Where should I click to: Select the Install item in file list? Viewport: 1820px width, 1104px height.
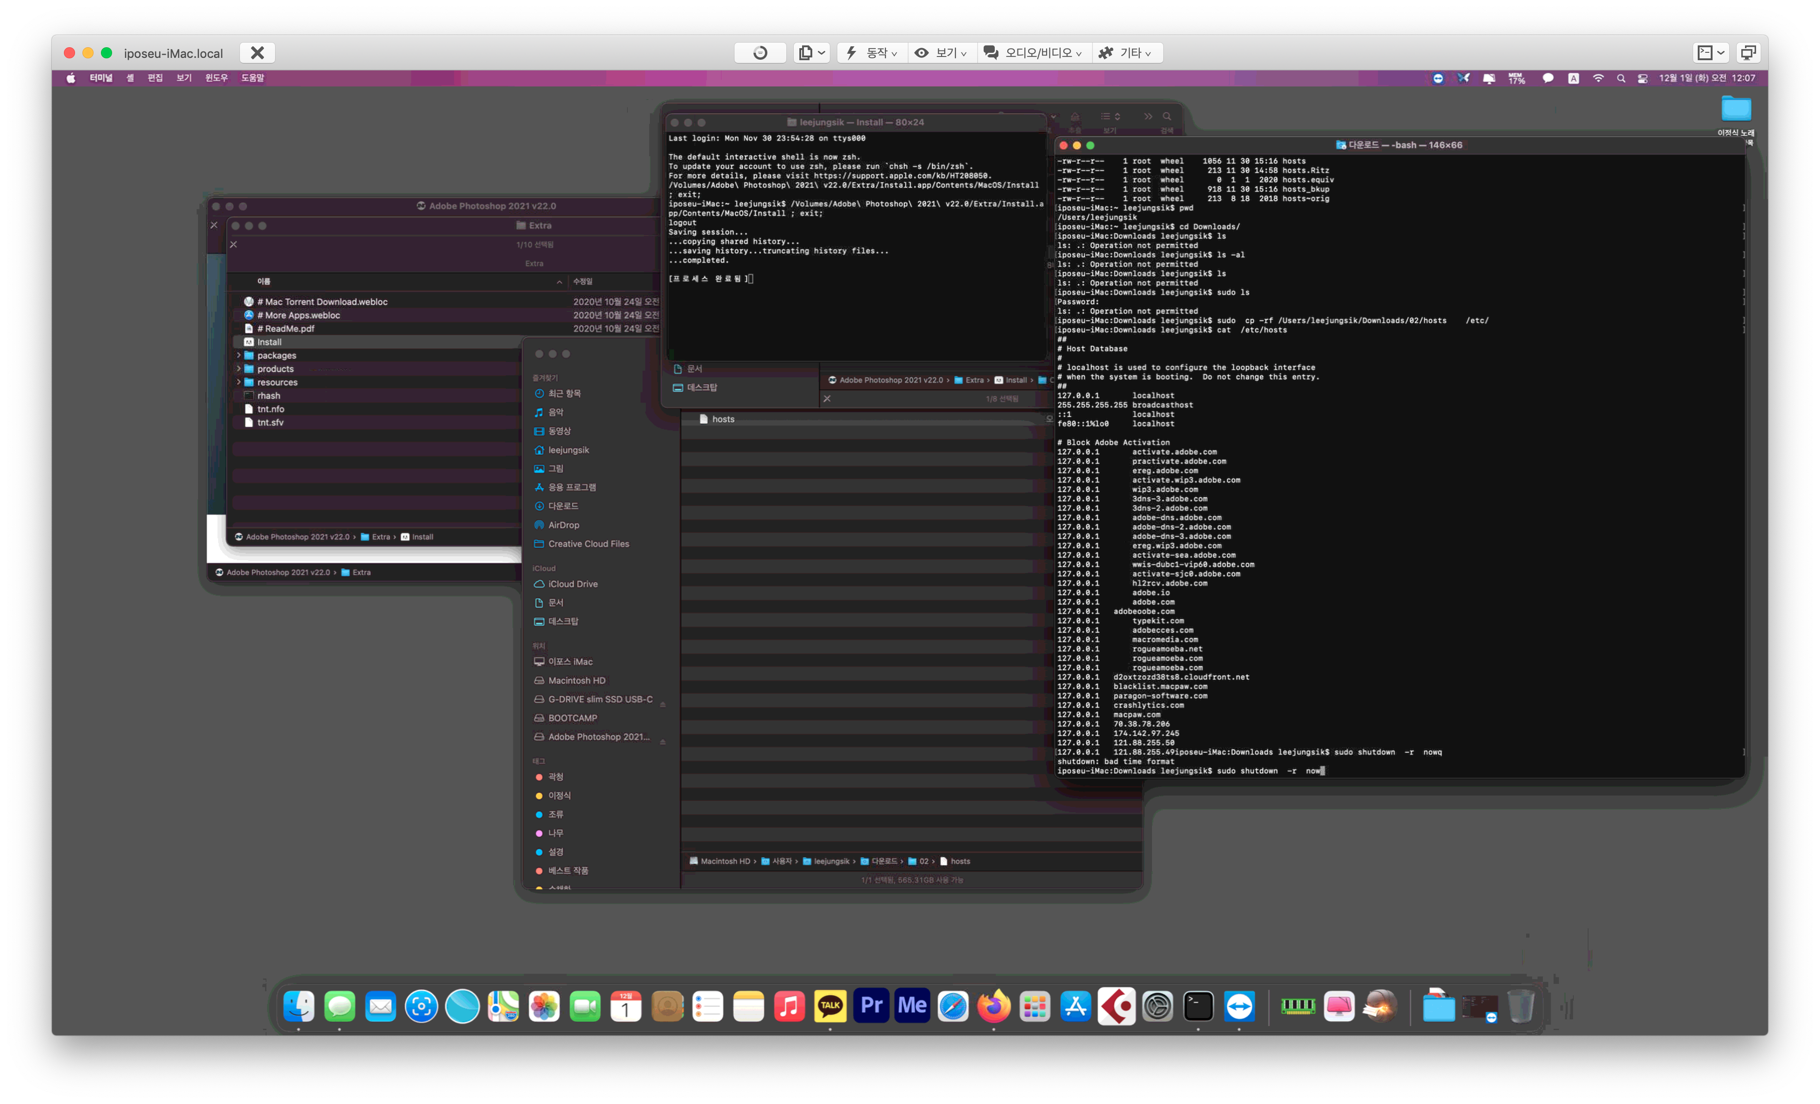pos(270,342)
